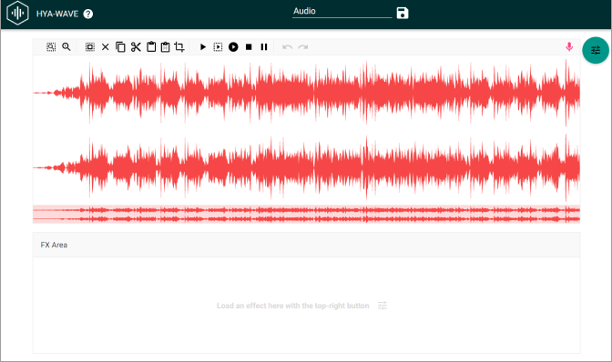The image size is (612, 362).
Task: Click the magnifier zoom icon
Action: 66,47
